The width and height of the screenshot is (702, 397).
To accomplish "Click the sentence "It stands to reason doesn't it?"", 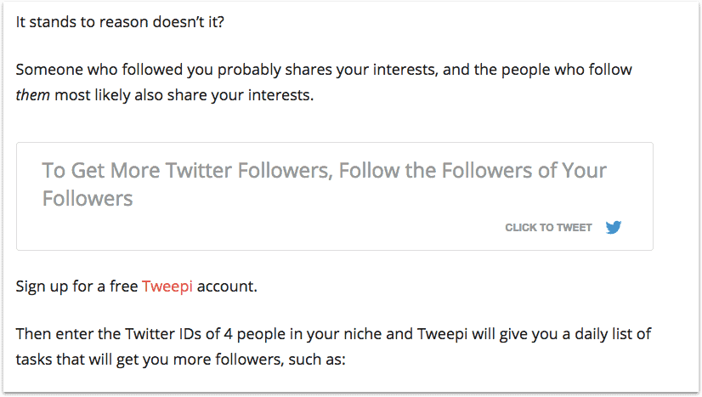I will click(121, 20).
